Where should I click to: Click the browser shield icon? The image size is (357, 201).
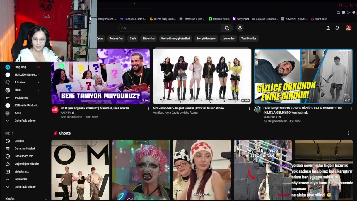(343, 13)
